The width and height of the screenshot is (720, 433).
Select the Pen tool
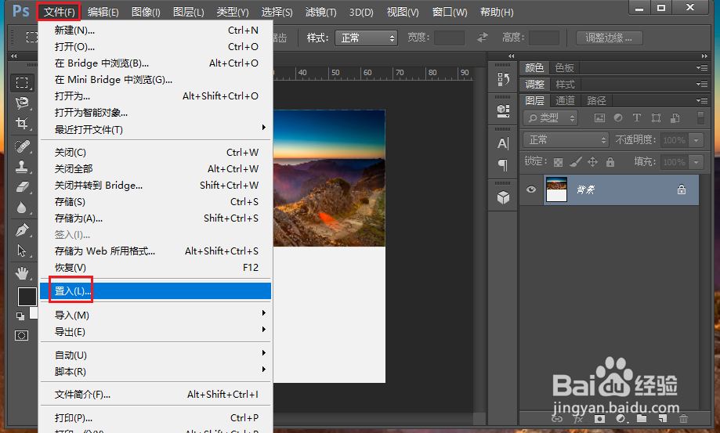[x=22, y=229]
